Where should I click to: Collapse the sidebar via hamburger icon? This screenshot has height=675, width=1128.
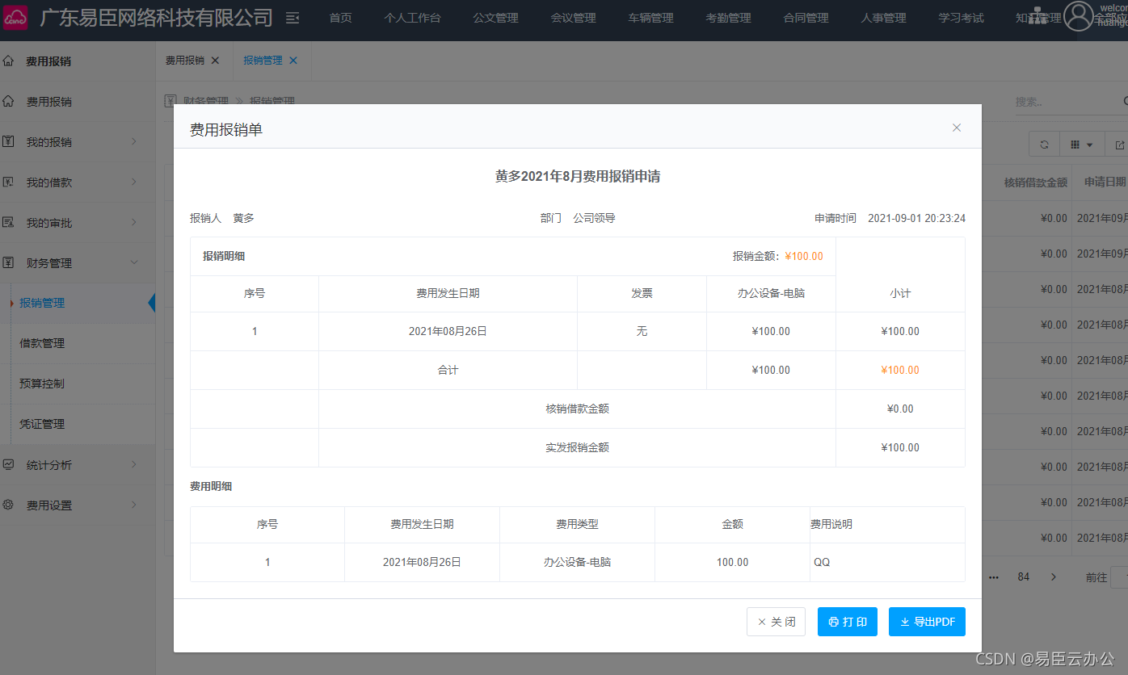pos(292,16)
